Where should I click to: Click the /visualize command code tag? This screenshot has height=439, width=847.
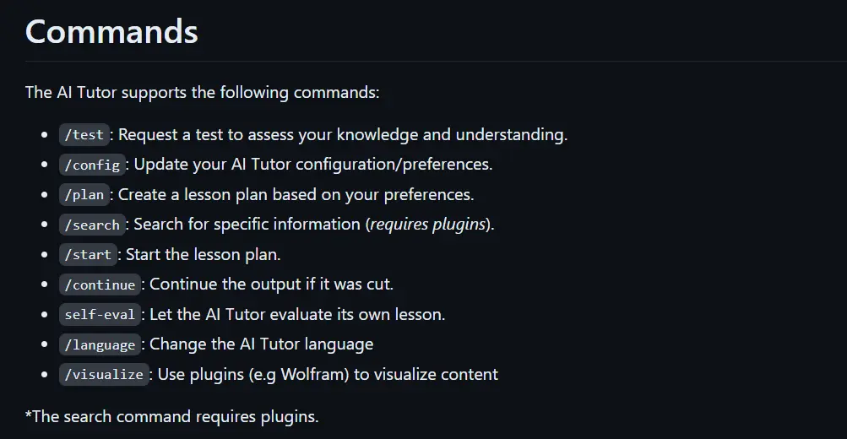[x=104, y=375]
